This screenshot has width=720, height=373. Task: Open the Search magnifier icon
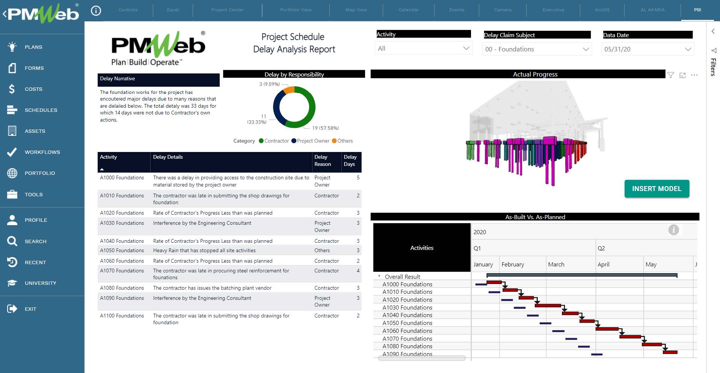tap(12, 241)
